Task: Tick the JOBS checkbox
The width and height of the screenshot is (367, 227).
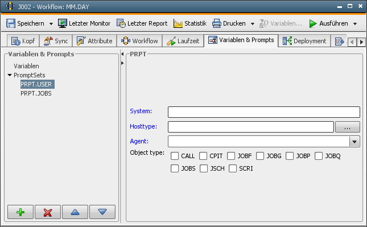Action: (x=175, y=168)
